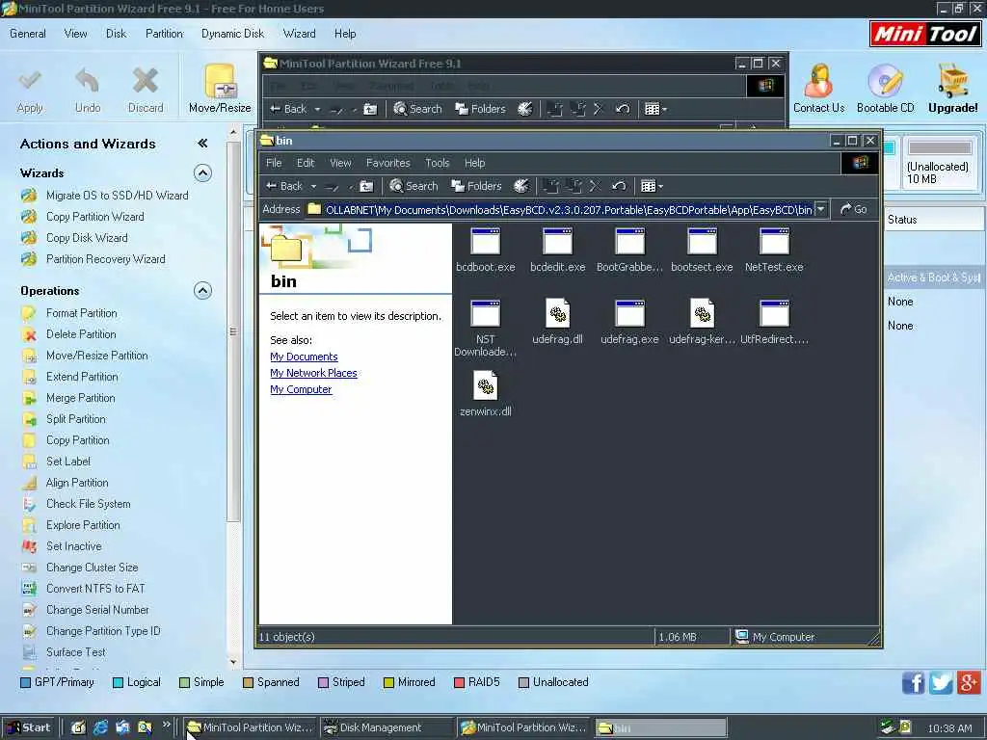Click Up folder icon in bin window
The height and width of the screenshot is (740, 987).
click(366, 186)
